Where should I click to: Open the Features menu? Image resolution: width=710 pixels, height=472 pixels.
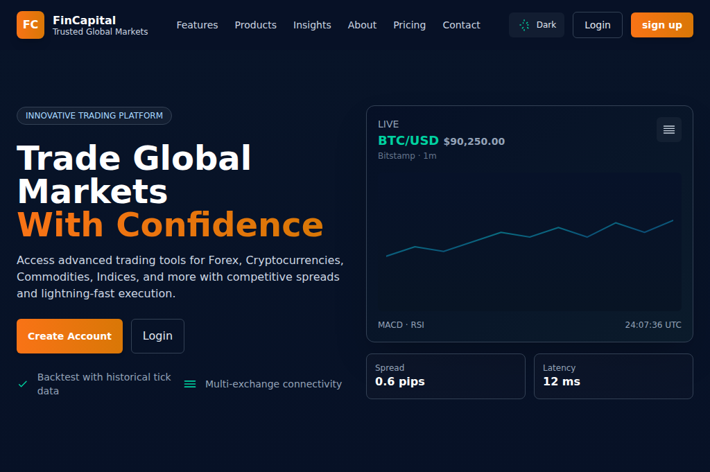197,25
